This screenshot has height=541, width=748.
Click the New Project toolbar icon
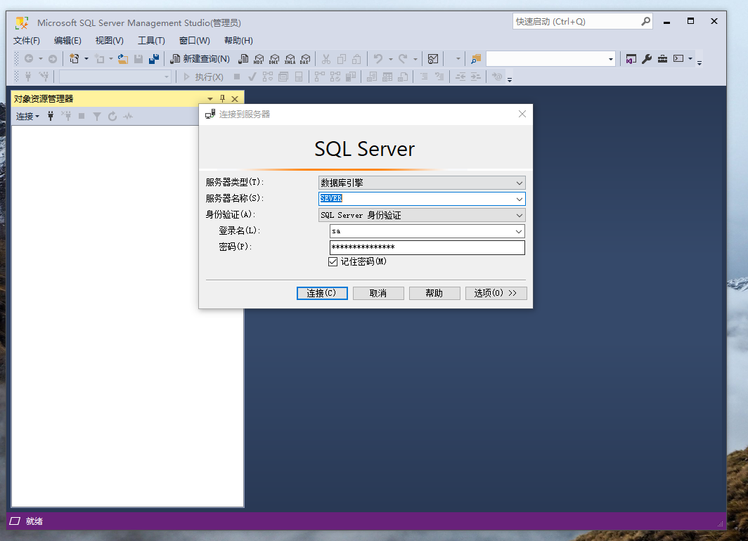(x=74, y=58)
